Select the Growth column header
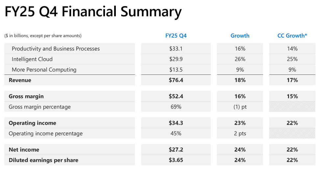This screenshot has height=176, width=329. (240, 36)
